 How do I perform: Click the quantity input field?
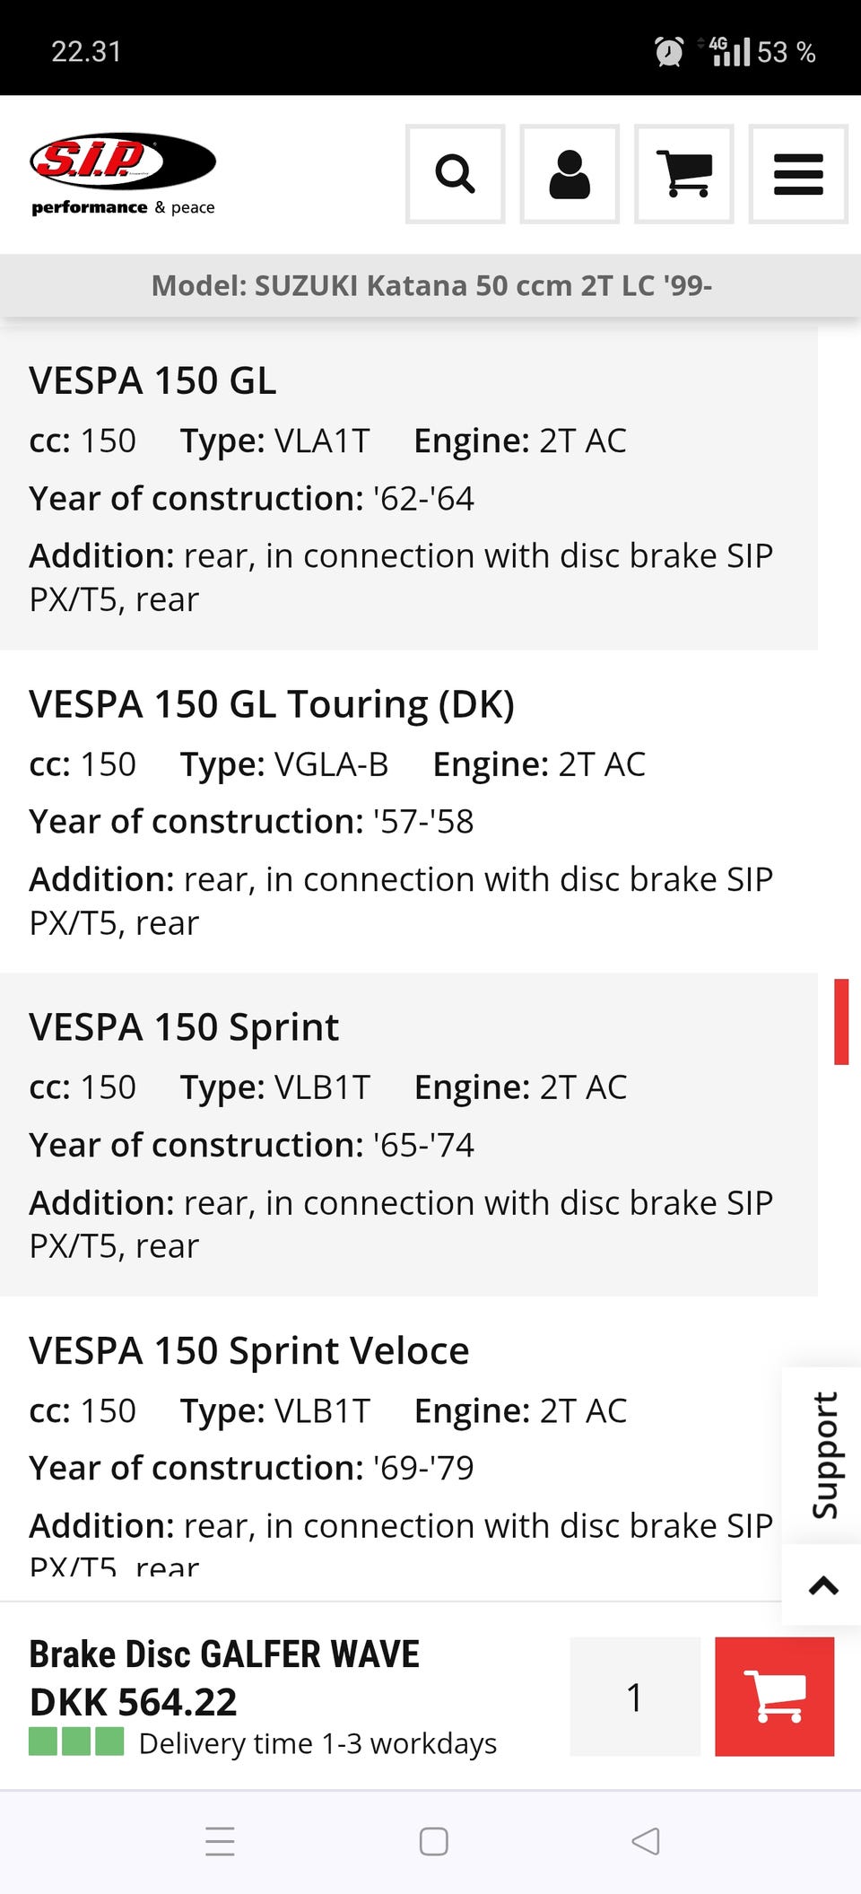click(x=635, y=1696)
